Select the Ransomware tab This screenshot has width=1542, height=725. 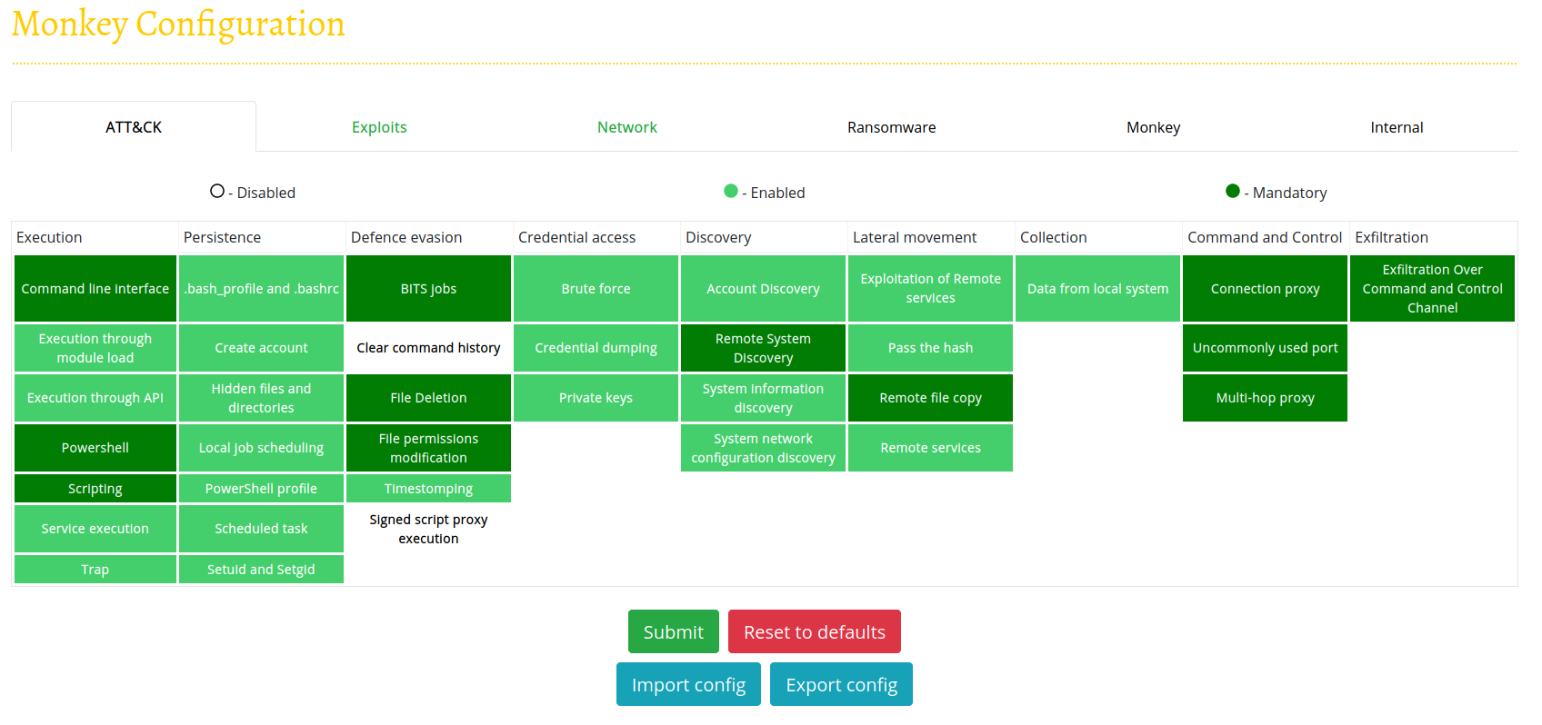pyautogui.click(x=891, y=127)
